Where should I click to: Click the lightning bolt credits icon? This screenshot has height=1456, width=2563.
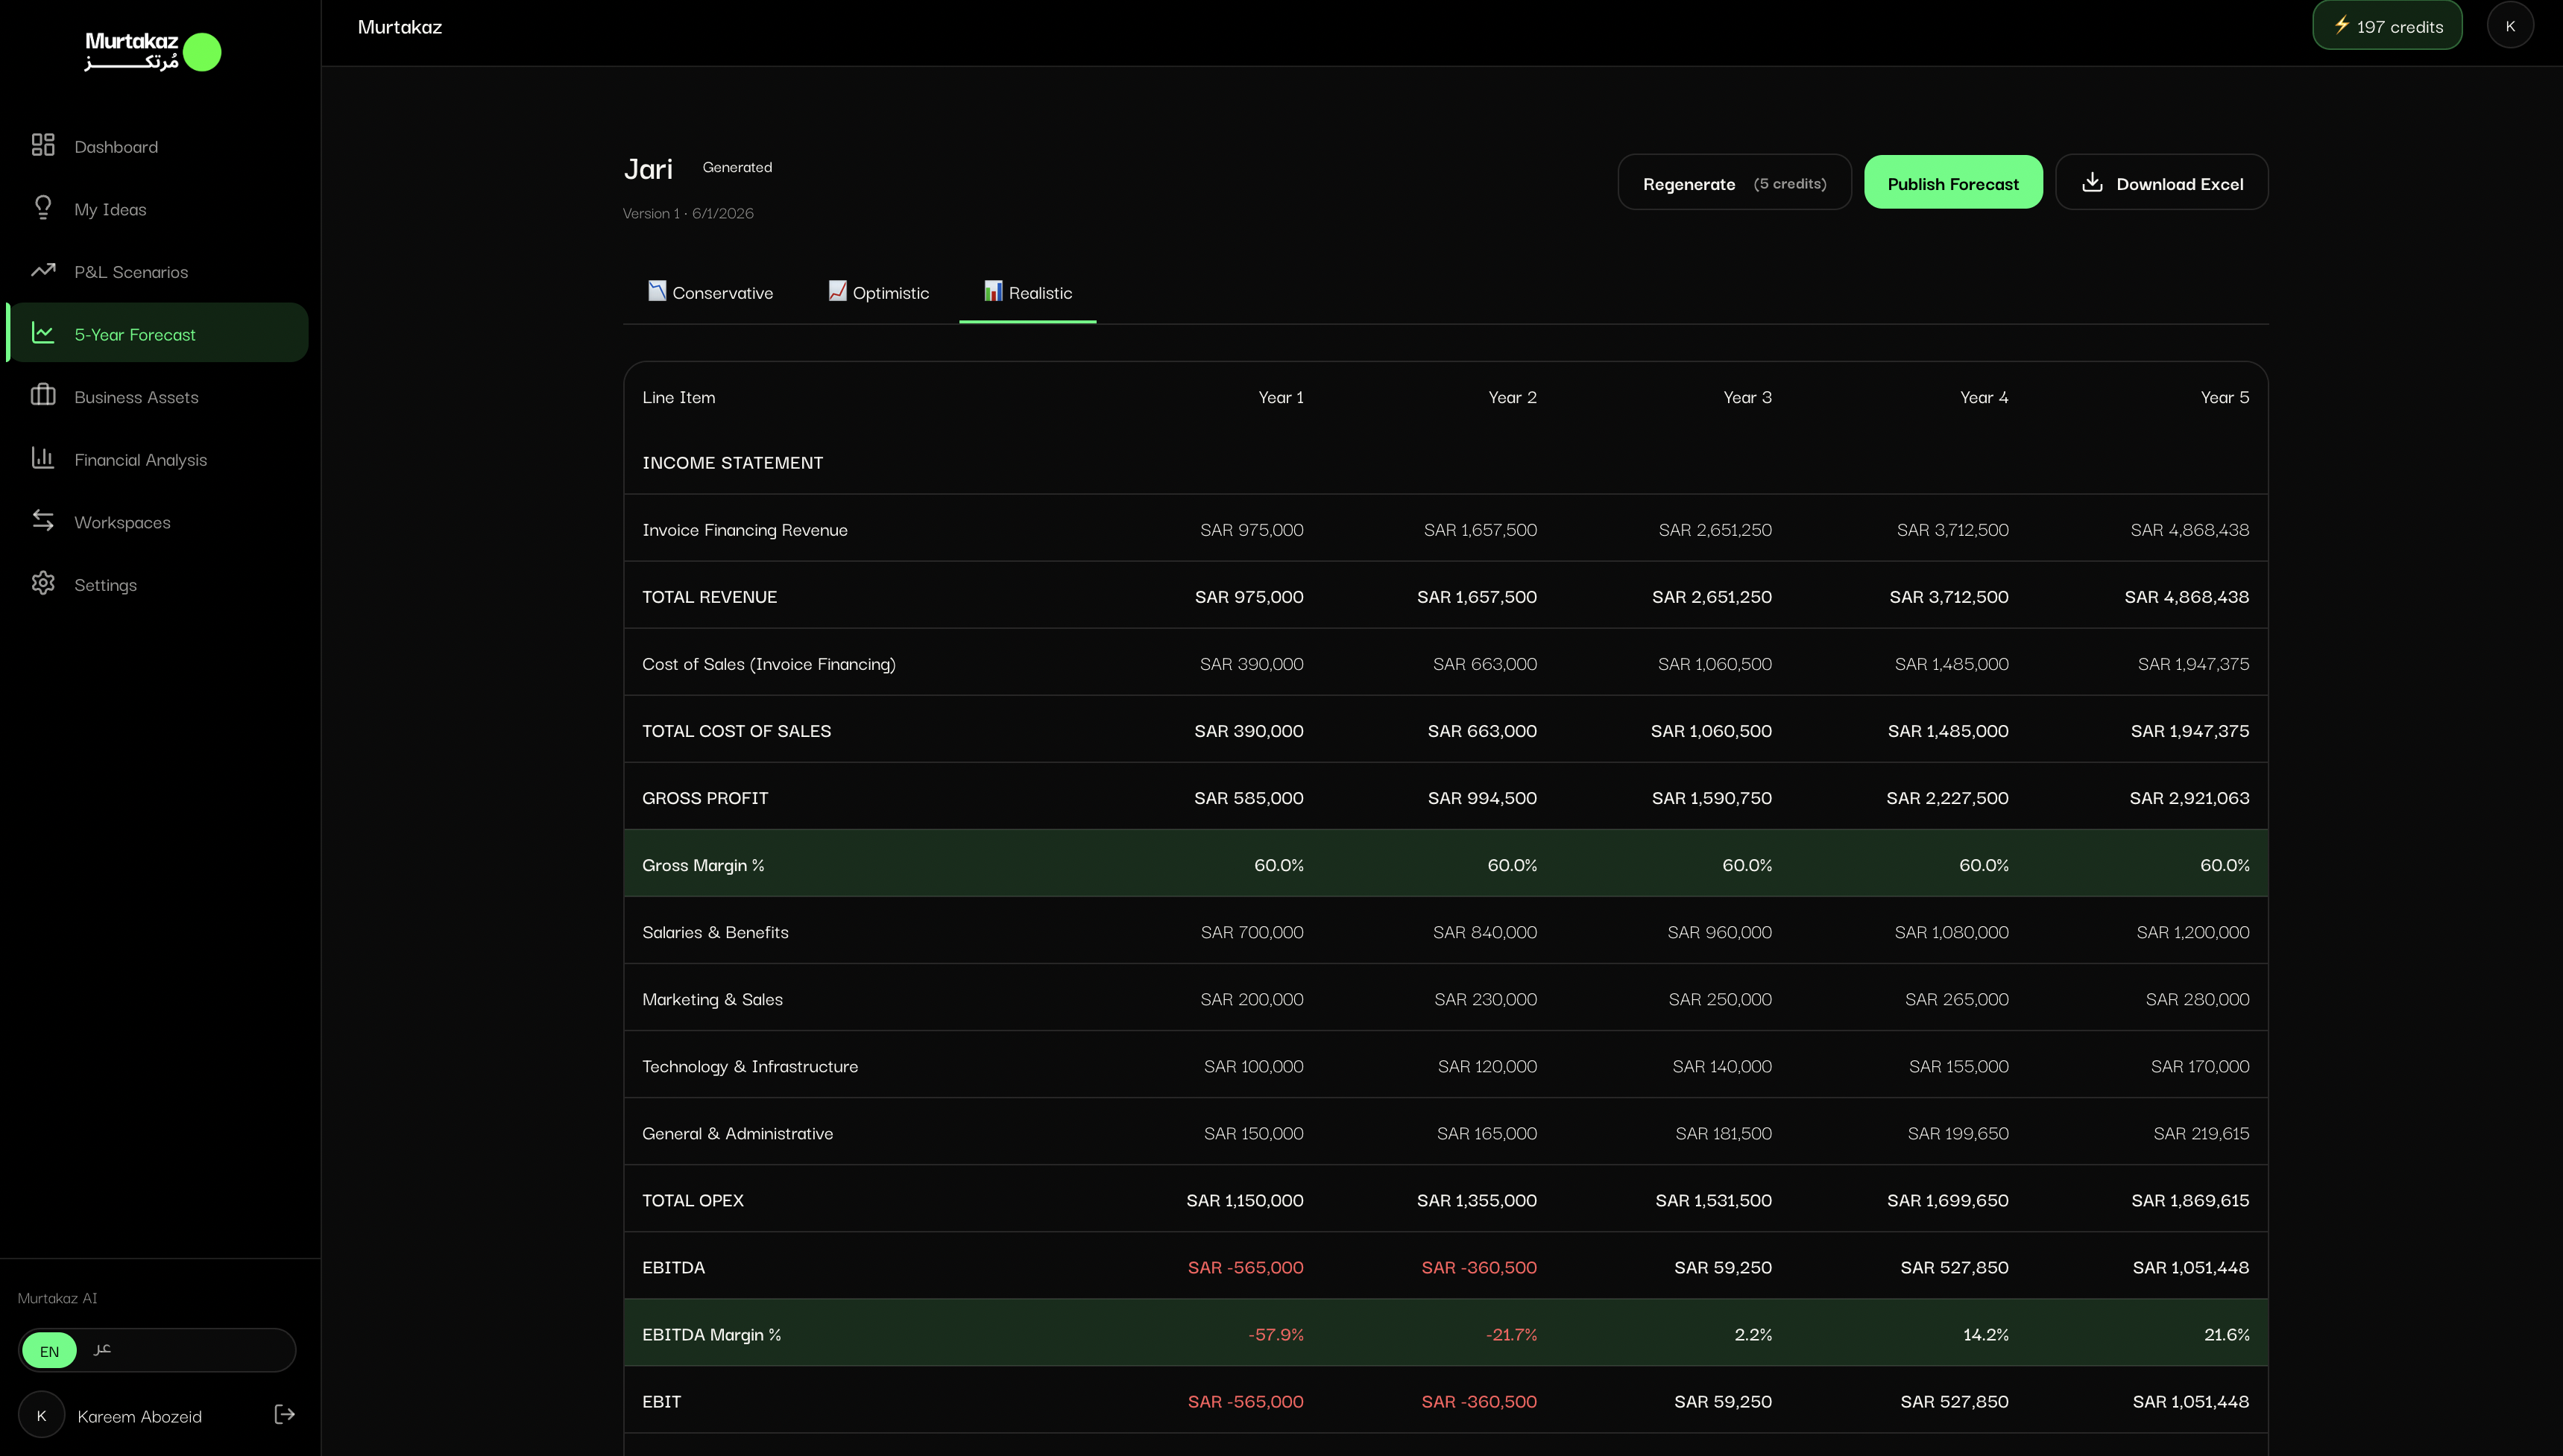[2342, 25]
